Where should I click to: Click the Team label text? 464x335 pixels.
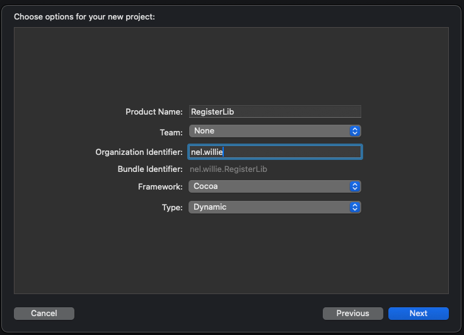click(171, 132)
